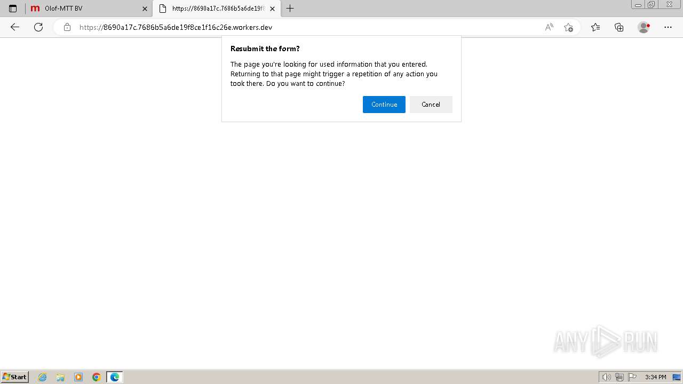Open File Explorer from taskbar
This screenshot has width=683, height=384.
(x=60, y=377)
